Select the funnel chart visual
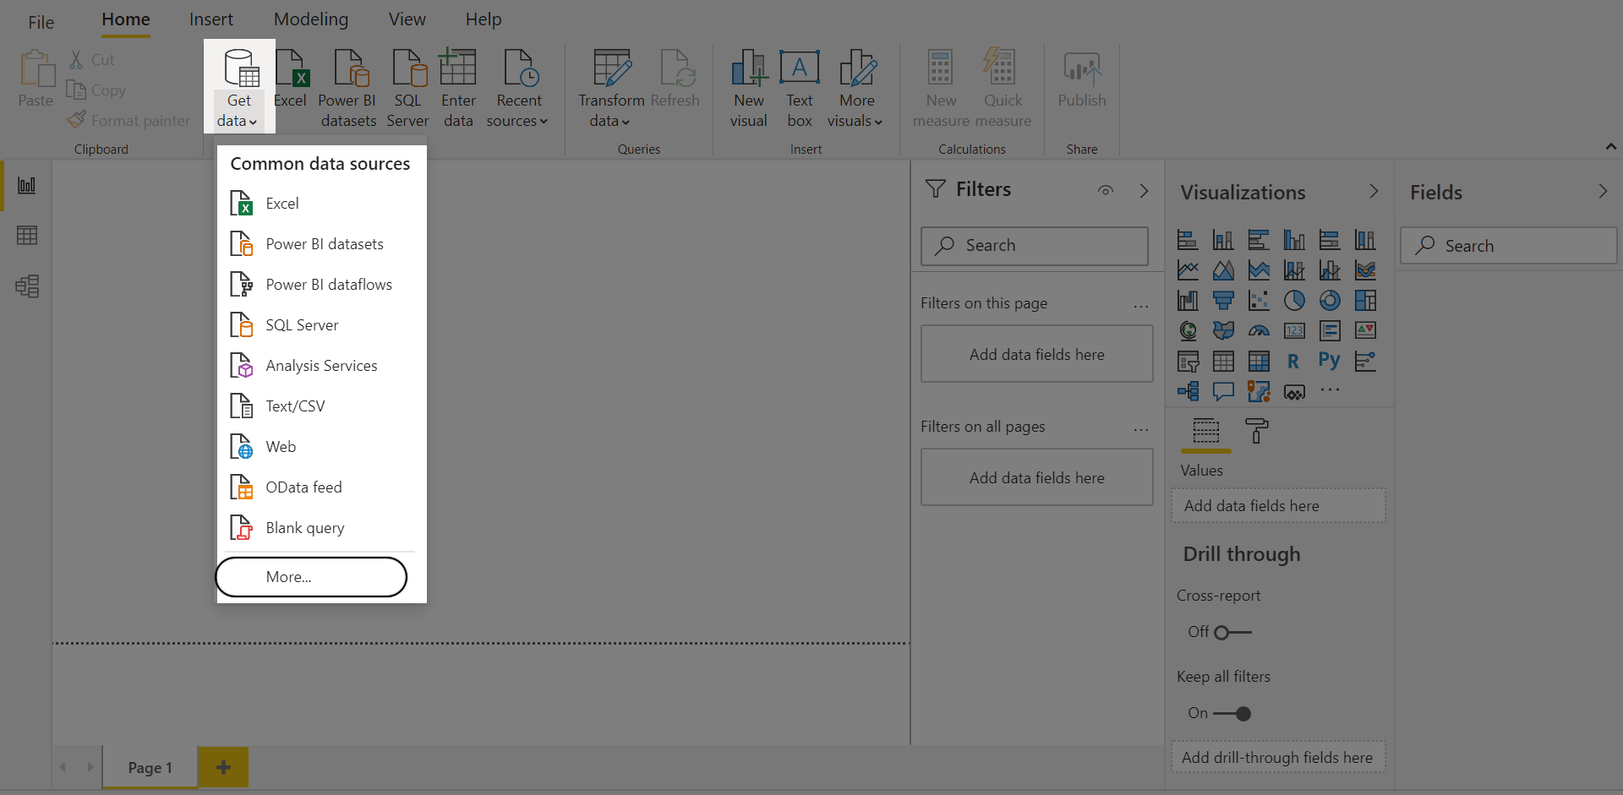Viewport: 1623px width, 795px height. point(1223,301)
